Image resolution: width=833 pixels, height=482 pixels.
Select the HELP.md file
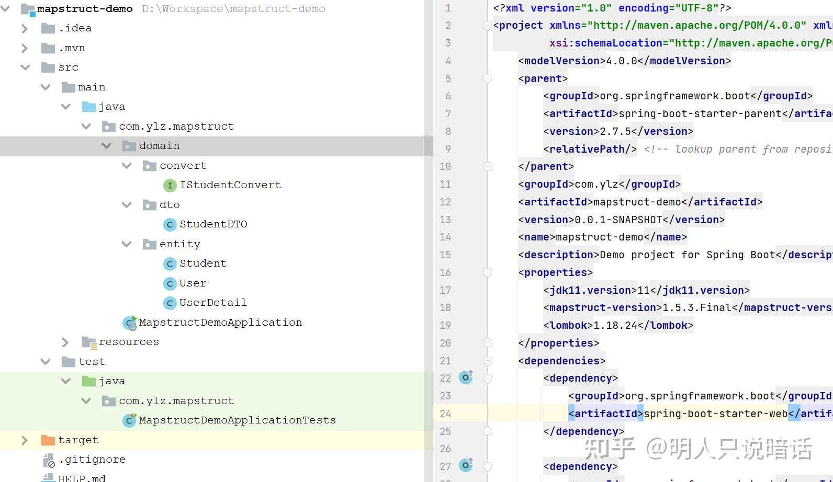coord(82,478)
